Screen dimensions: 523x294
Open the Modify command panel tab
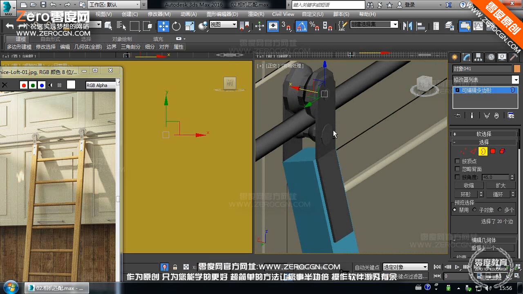pyautogui.click(x=466, y=57)
